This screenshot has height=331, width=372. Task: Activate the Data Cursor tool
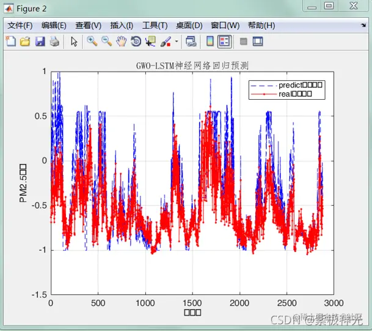click(x=151, y=42)
